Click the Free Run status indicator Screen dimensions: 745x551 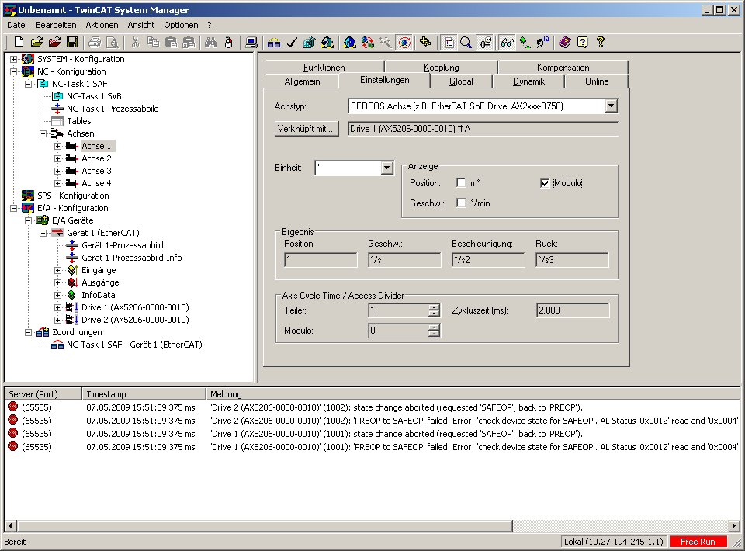point(698,542)
